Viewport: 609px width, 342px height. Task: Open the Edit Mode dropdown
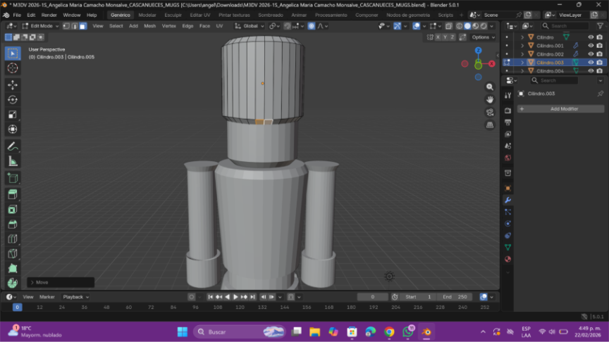click(40, 26)
